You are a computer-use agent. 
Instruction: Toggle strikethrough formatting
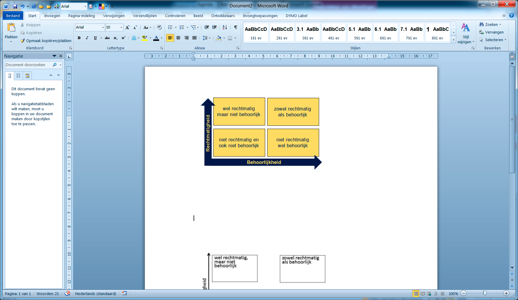[107, 38]
